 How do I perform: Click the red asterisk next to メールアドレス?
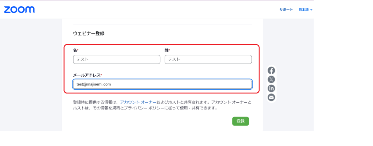click(x=101, y=75)
